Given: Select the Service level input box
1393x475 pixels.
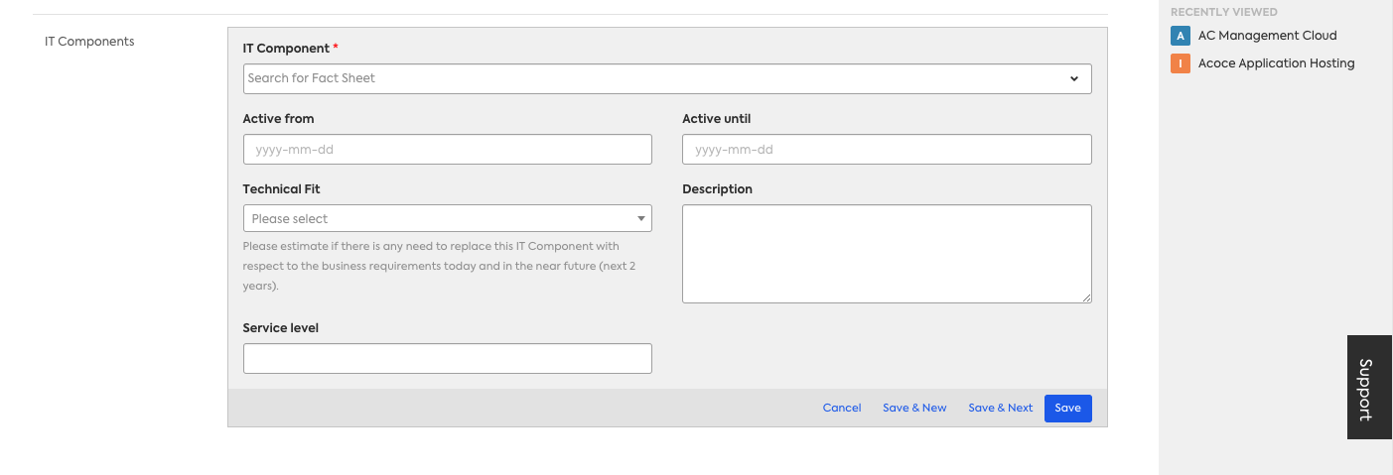Looking at the screenshot, I should coord(448,359).
